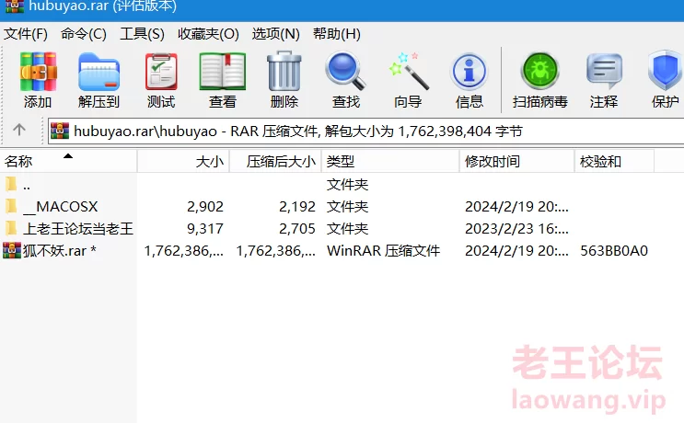Screen dimensions: 684x423
Task: Open the View (查看) book icon
Action: click(223, 72)
